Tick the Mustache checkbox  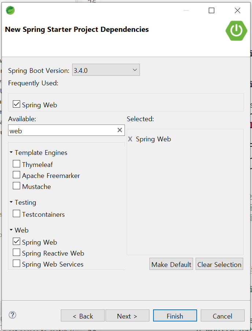[x=16, y=186]
